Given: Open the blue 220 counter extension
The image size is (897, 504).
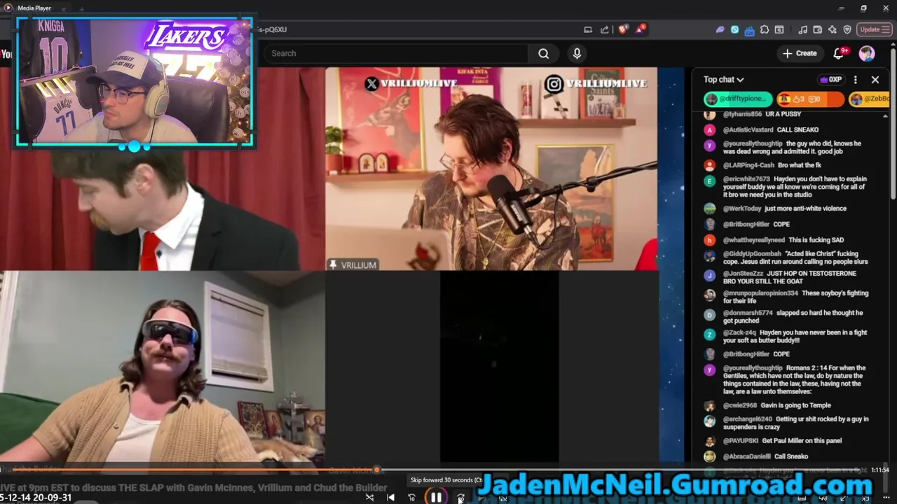Looking at the screenshot, I should [749, 30].
